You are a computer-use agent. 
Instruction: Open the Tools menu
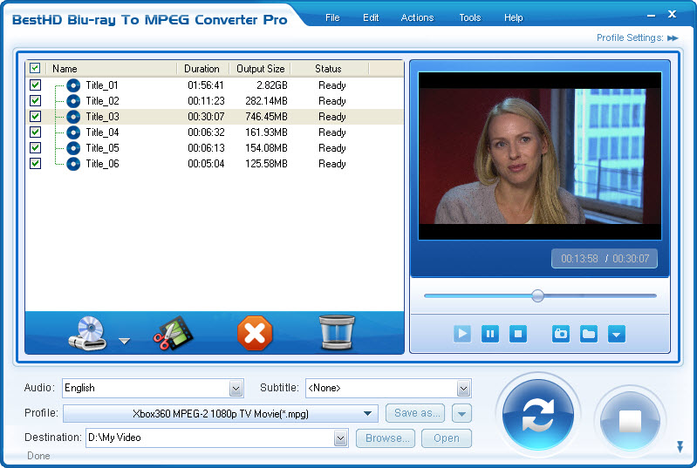(x=470, y=17)
